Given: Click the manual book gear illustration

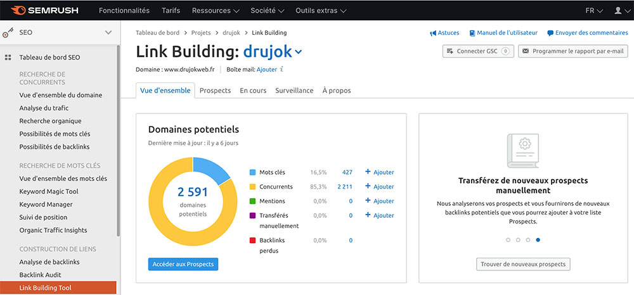Looking at the screenshot, I should pos(523,151).
